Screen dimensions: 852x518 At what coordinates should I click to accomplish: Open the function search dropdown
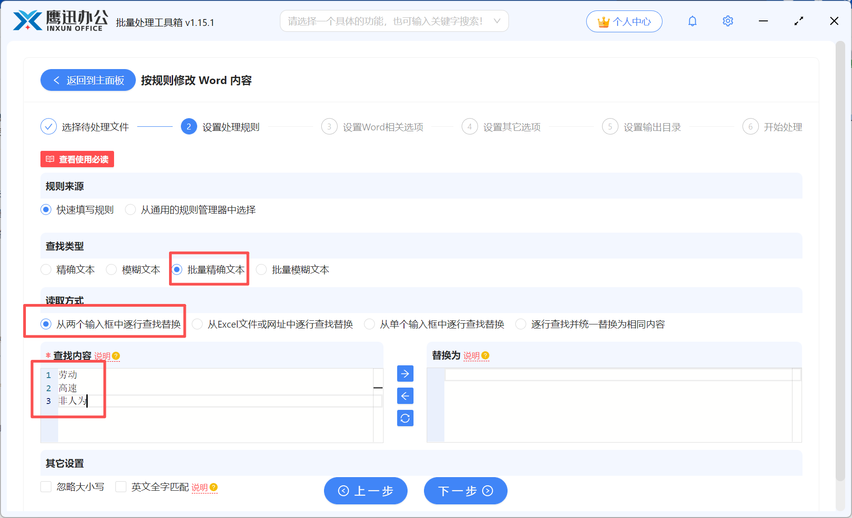pos(394,21)
